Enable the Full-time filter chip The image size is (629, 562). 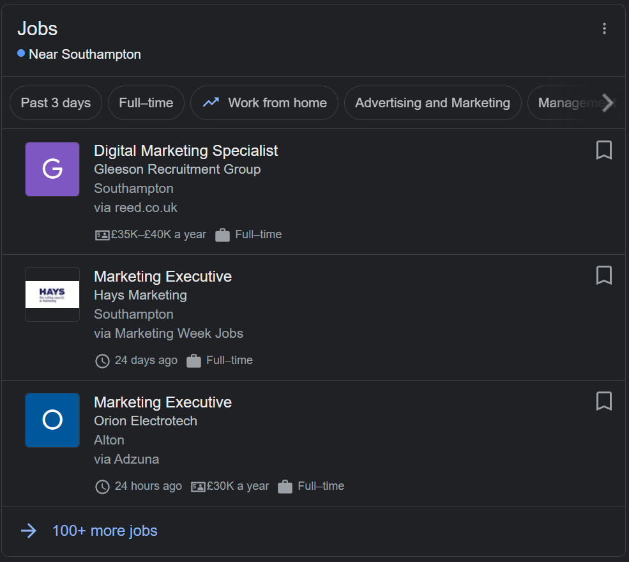pos(146,102)
